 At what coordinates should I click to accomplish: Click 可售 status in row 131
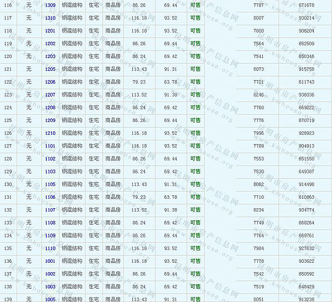[x=195, y=197]
